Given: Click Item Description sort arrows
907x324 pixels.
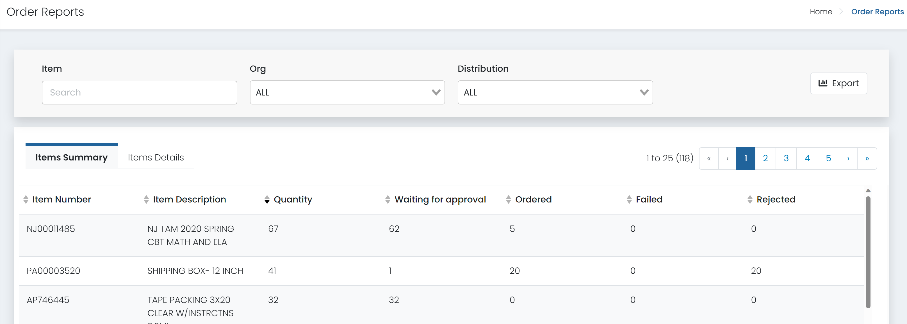Looking at the screenshot, I should click(x=147, y=199).
